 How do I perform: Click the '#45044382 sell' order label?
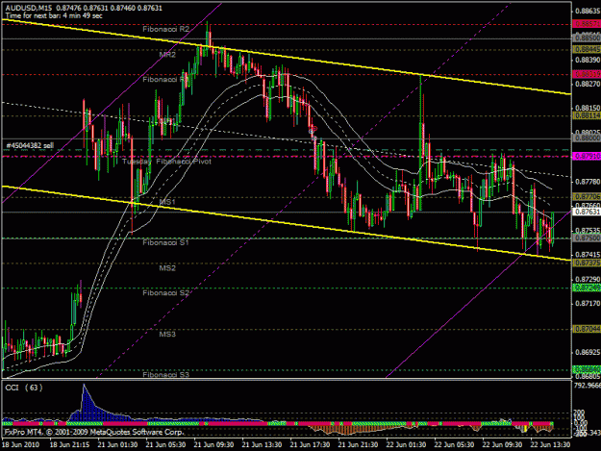(x=30, y=145)
